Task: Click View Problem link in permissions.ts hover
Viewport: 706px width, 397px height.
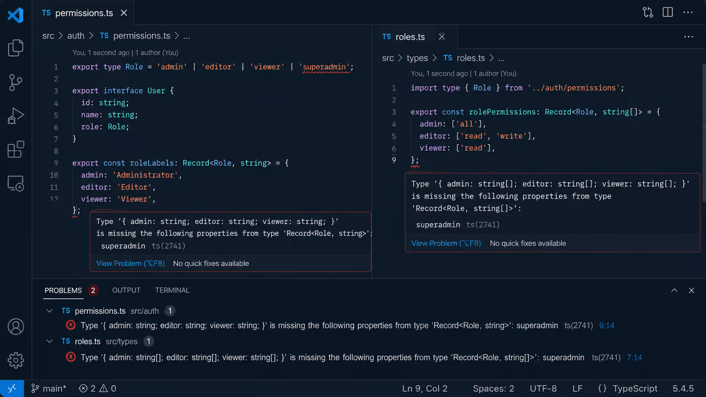Action: [130, 263]
